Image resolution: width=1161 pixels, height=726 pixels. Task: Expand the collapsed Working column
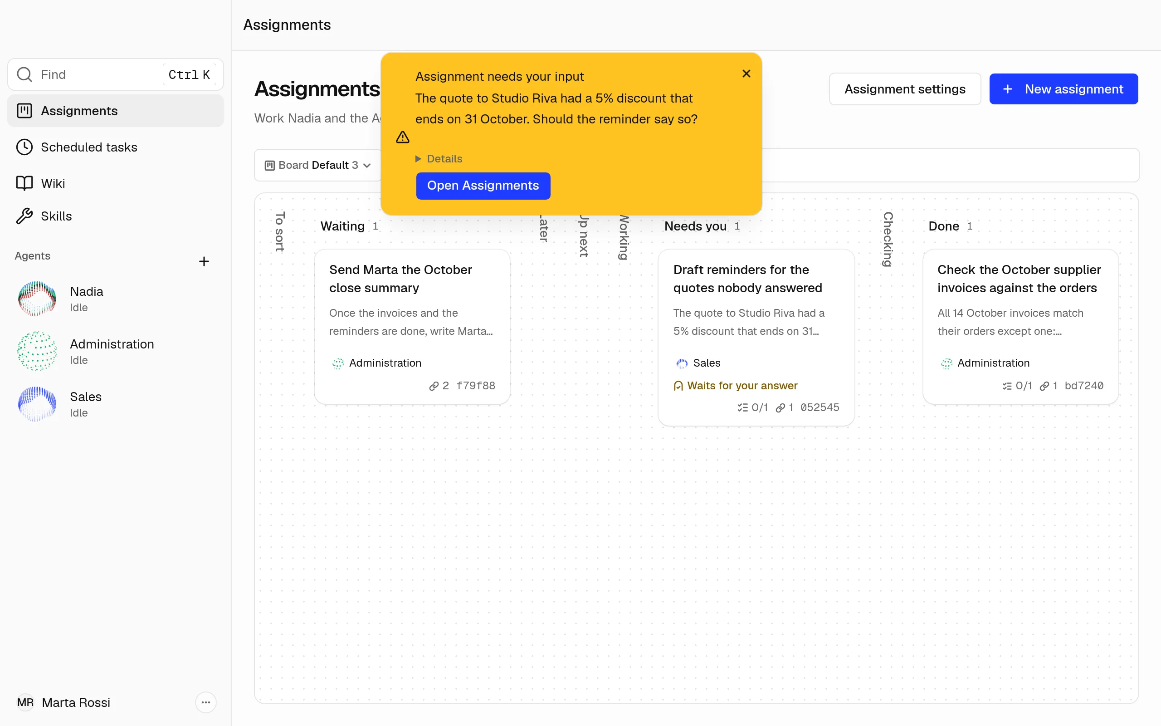623,237
